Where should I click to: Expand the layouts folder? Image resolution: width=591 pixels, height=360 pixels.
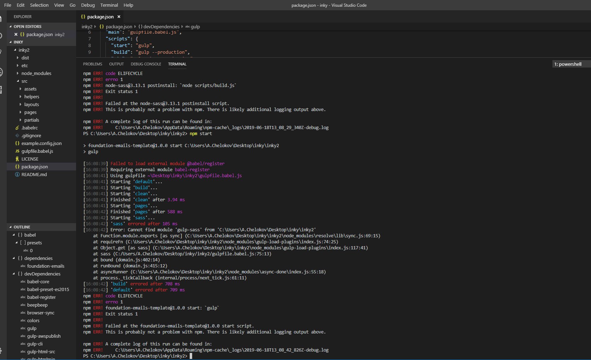pos(21,104)
